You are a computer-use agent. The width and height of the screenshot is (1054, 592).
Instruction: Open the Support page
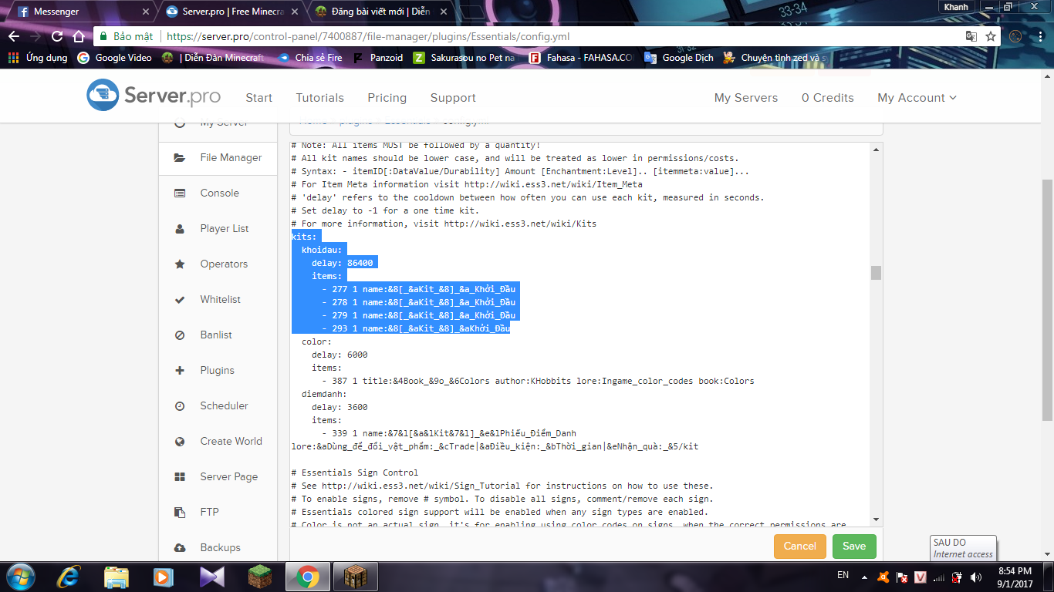click(x=453, y=98)
